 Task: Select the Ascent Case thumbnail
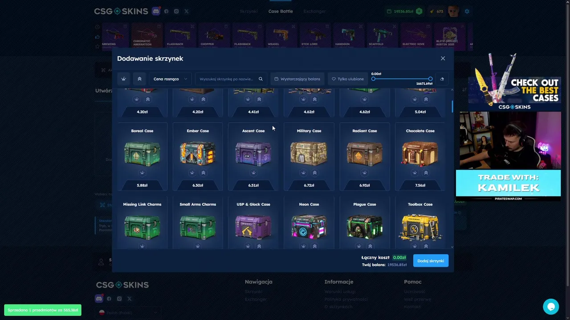tap(253, 153)
